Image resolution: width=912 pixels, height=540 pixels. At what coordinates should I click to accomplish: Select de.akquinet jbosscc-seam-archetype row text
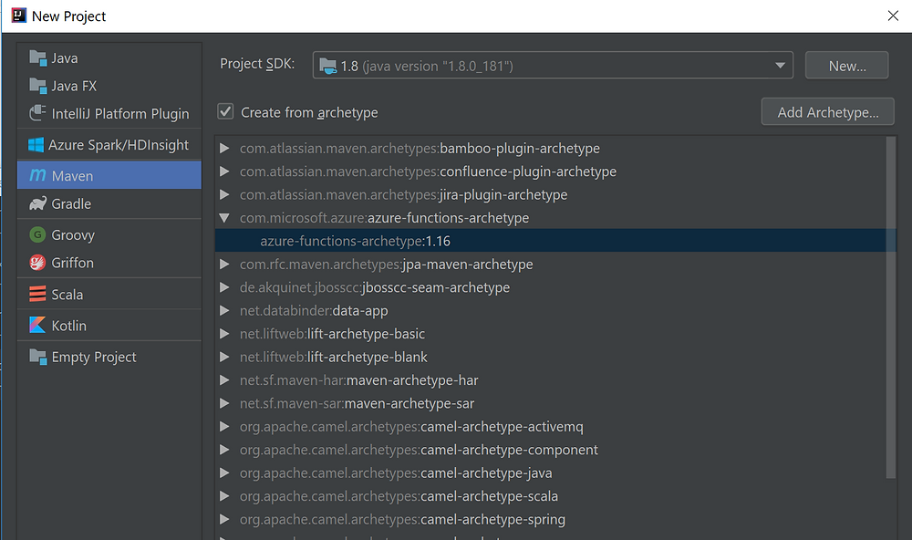click(375, 287)
